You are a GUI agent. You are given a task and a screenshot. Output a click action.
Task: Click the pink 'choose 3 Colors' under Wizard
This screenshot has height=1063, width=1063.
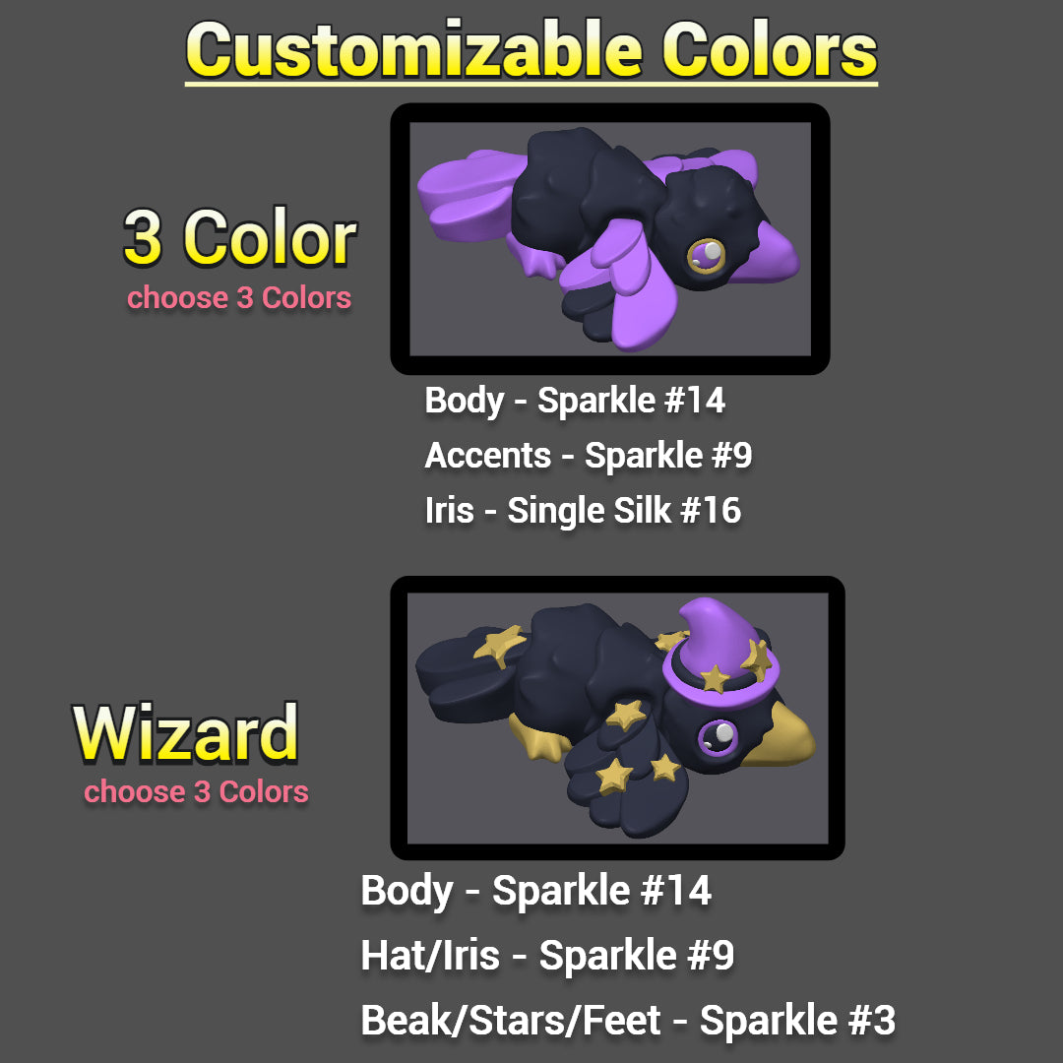(x=196, y=791)
